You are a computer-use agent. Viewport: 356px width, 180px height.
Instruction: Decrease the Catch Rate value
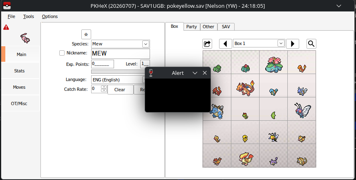coord(104,90)
